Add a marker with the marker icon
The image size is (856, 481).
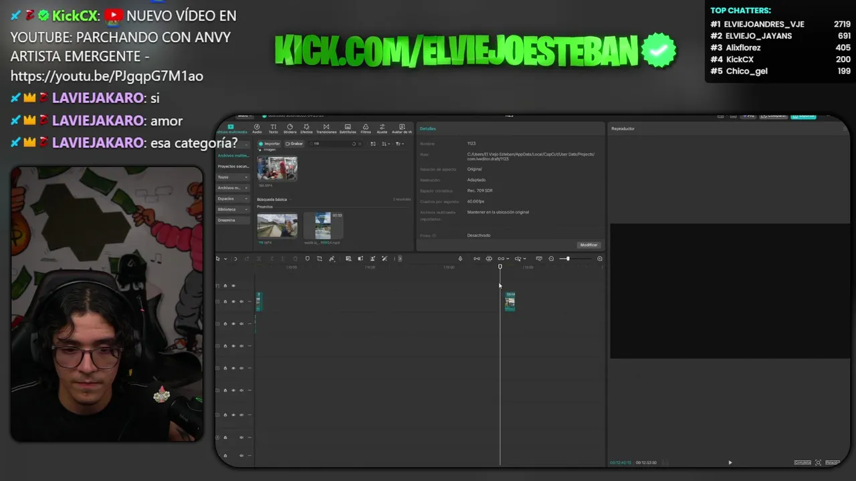307,259
